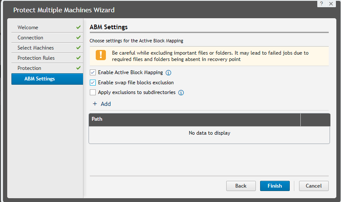
Task: Click the Add exclusion path link
Action: 106,104
